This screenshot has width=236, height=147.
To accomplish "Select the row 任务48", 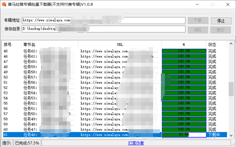I will [115, 124].
